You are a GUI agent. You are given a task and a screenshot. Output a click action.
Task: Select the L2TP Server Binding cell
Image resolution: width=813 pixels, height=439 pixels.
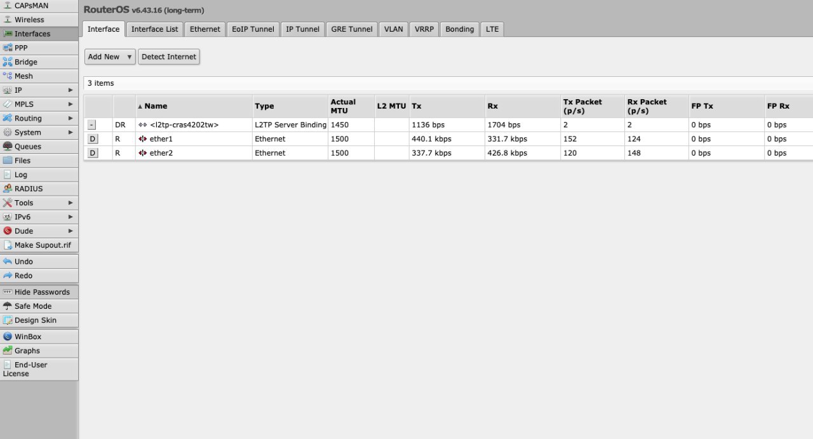[290, 125]
